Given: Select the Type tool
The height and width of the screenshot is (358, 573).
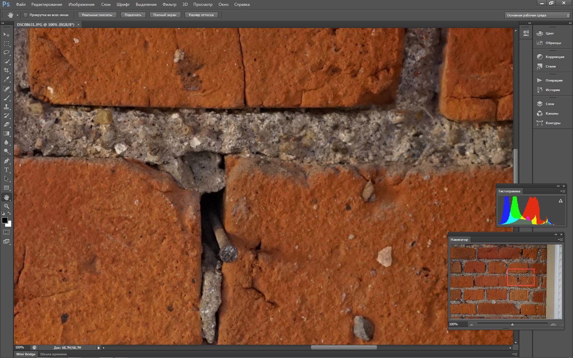Looking at the screenshot, I should coord(6,170).
